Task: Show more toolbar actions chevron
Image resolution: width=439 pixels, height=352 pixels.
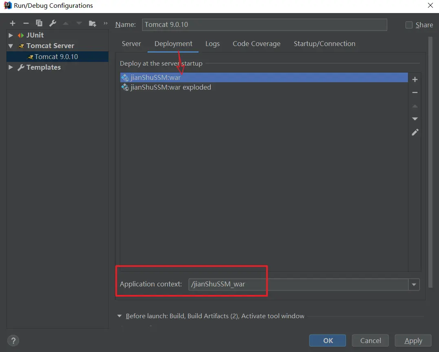Action: (x=106, y=23)
